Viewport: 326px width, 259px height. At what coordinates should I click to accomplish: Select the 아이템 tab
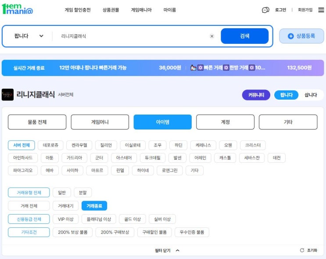pos(163,122)
